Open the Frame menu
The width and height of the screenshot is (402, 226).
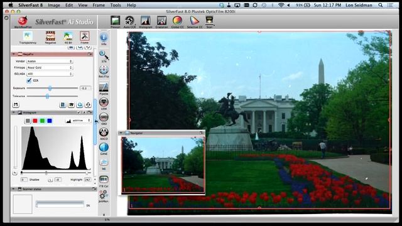tap(99, 5)
